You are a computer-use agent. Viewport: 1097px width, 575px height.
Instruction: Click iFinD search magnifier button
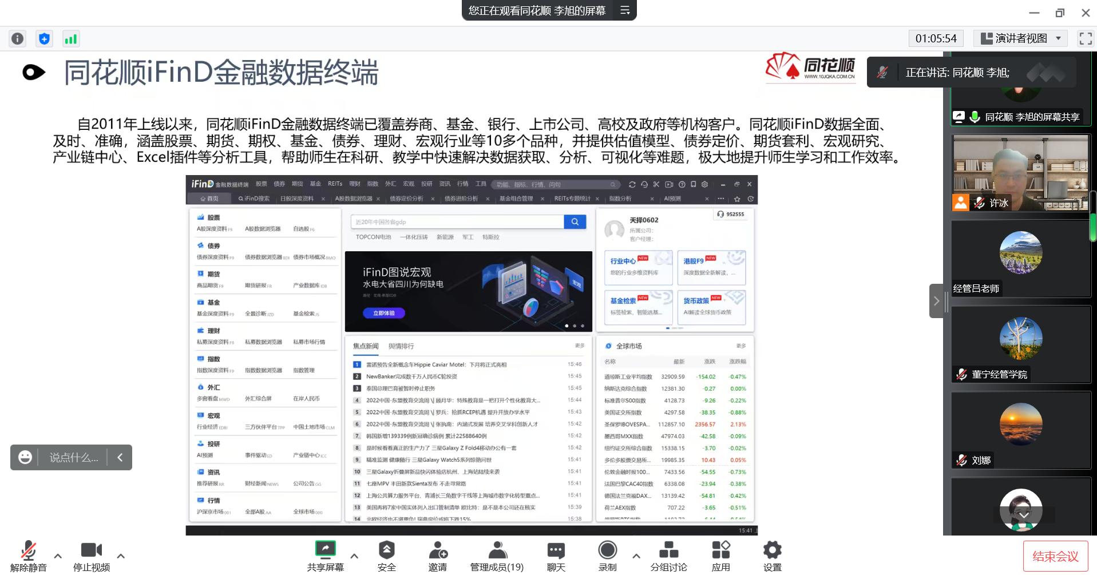click(x=575, y=221)
